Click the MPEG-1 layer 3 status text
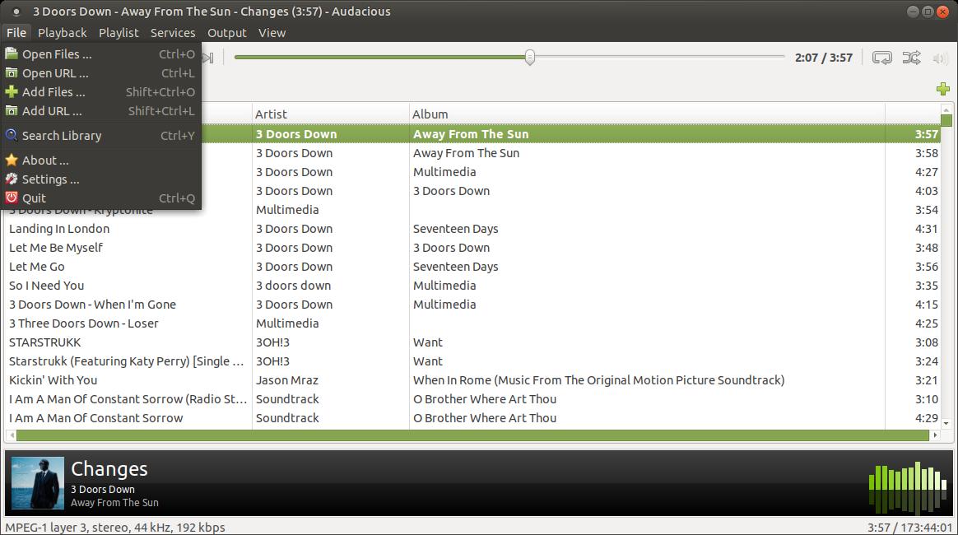The width and height of the screenshot is (958, 535). [115, 527]
